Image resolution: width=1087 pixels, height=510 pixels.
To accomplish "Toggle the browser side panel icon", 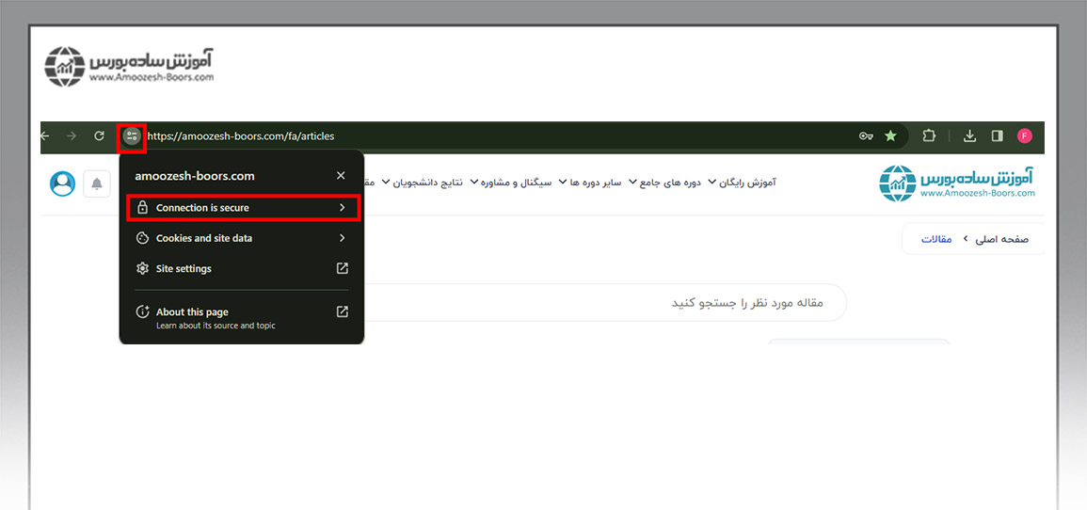I will click(997, 136).
